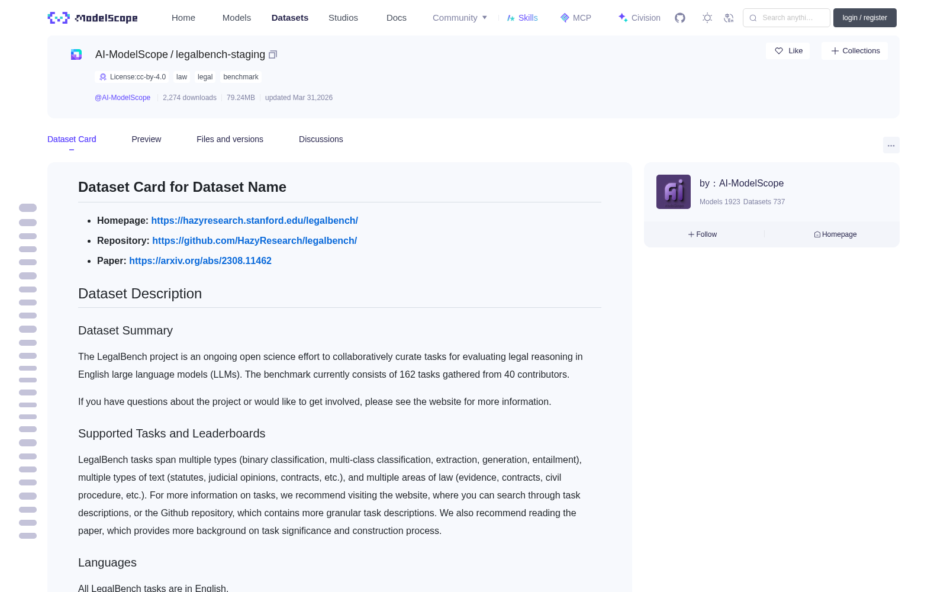Open the Studios section
The image size is (947, 592).
click(x=343, y=18)
